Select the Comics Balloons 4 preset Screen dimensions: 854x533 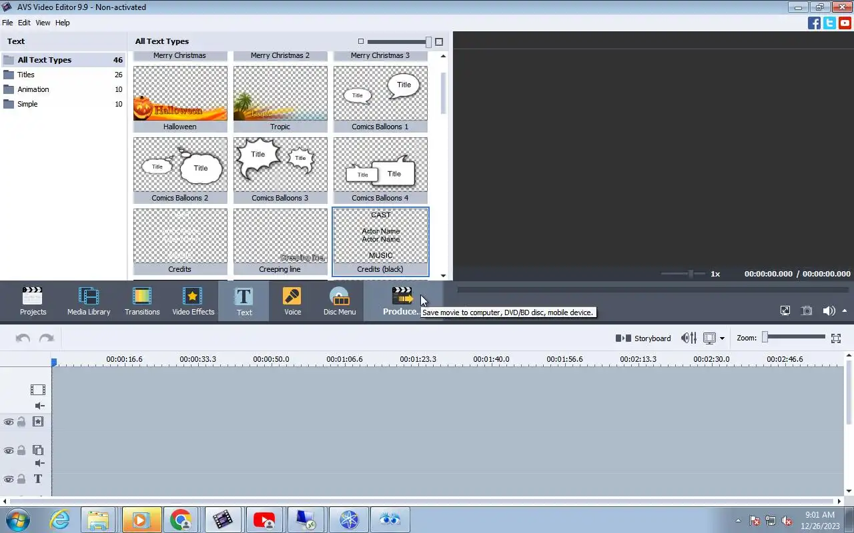pyautogui.click(x=380, y=170)
